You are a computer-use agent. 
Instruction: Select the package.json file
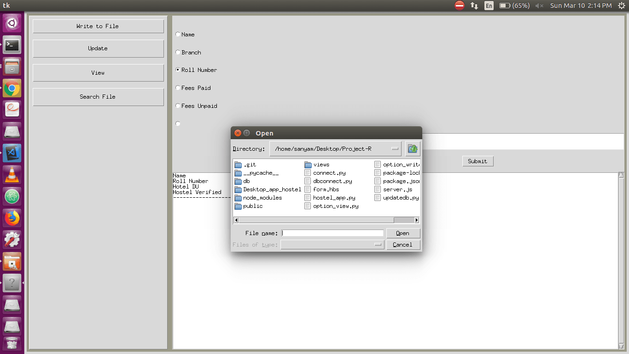click(397, 181)
